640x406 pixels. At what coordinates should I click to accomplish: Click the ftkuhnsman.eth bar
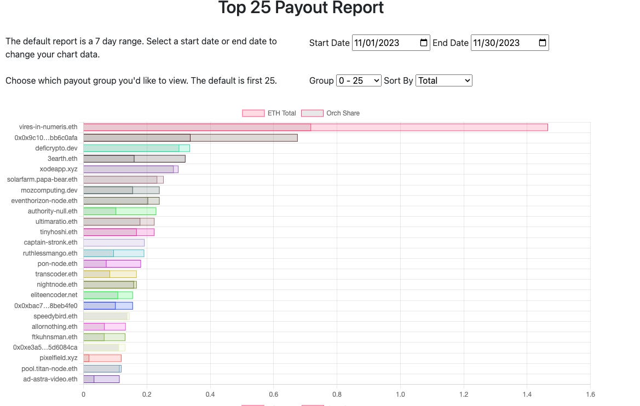[x=105, y=337]
